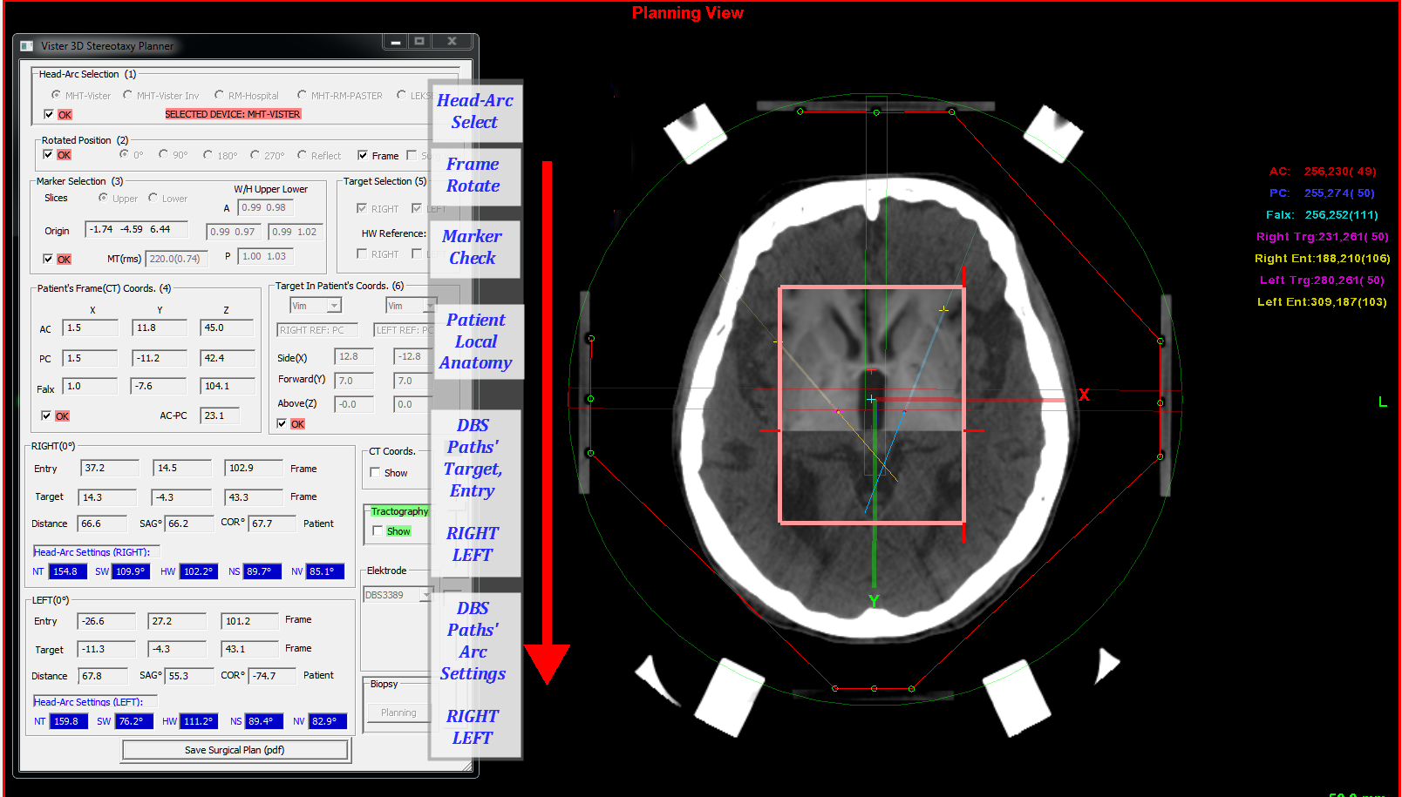Minimize the Vister 3D Stereotaxy Planner window
This screenshot has width=1402, height=797.
coord(395,42)
